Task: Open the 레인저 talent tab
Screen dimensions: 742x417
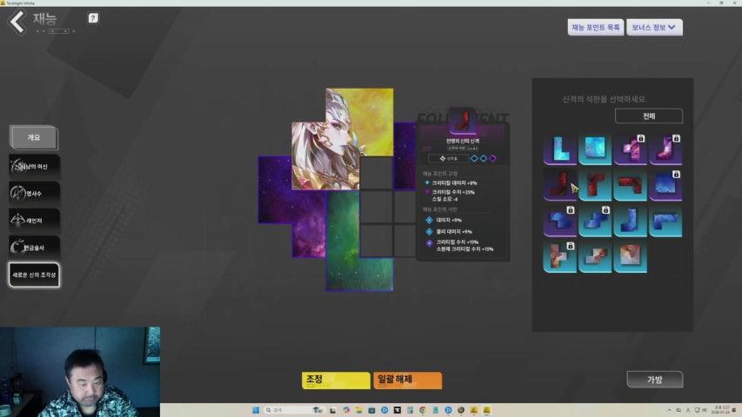Action: click(x=34, y=221)
